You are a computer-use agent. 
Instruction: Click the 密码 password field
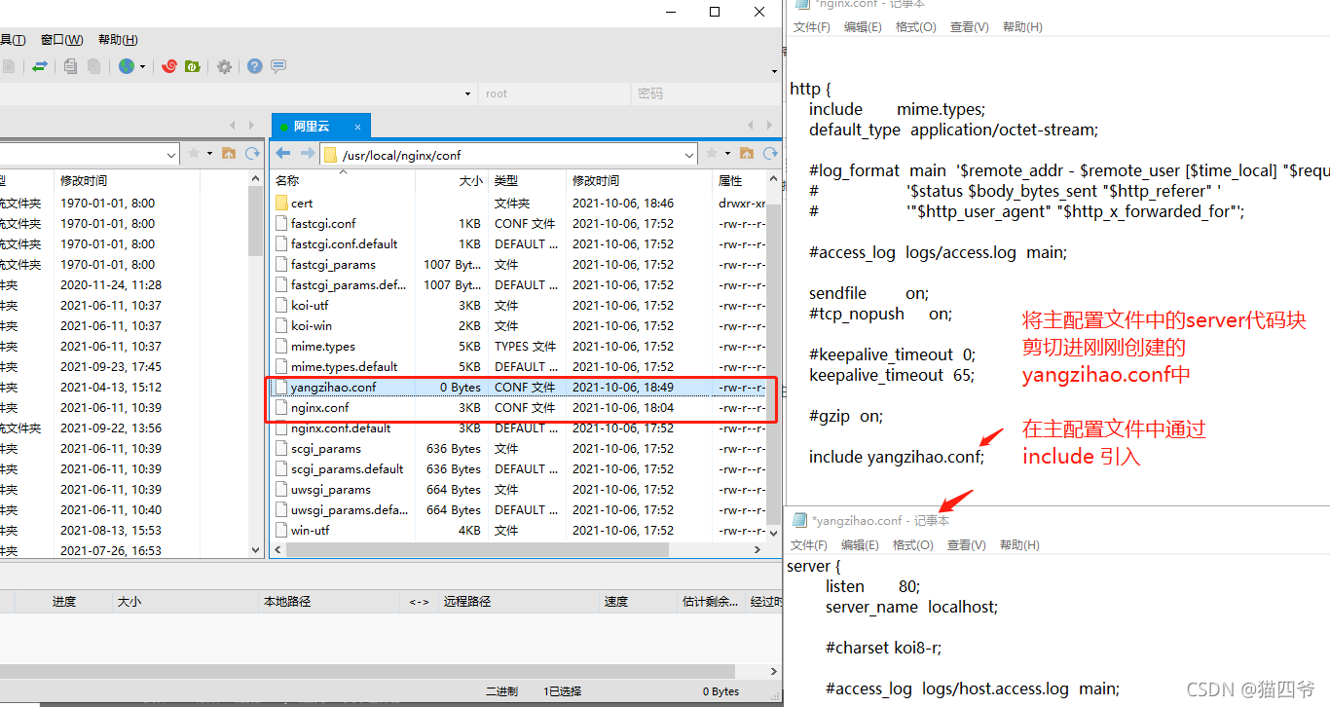point(704,93)
